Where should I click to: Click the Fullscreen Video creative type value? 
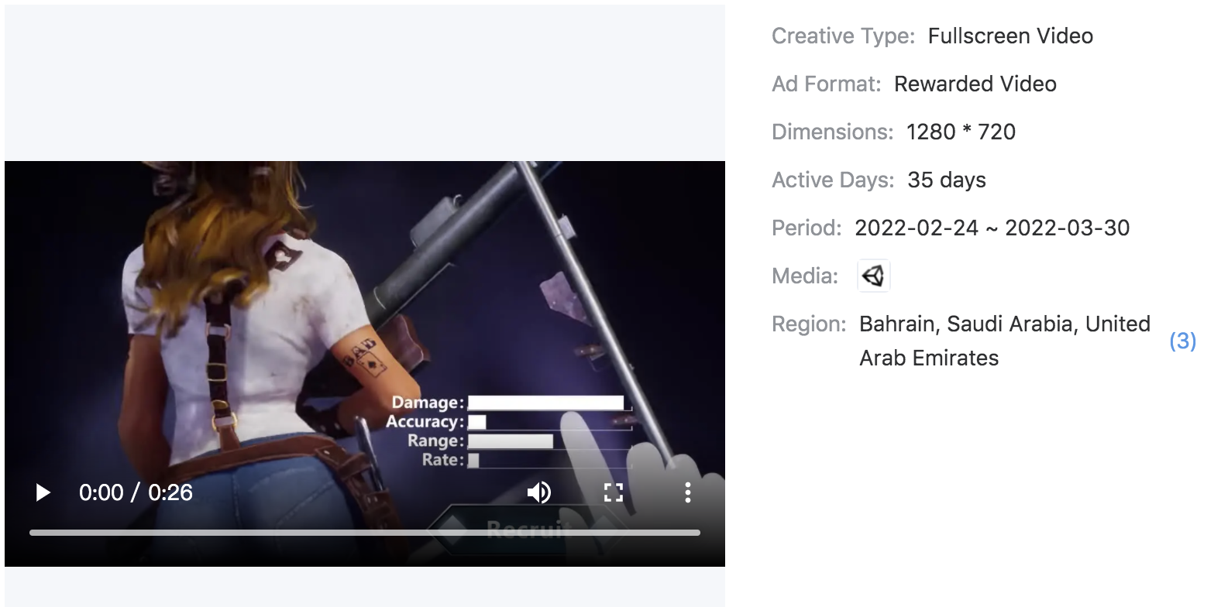1010,36
